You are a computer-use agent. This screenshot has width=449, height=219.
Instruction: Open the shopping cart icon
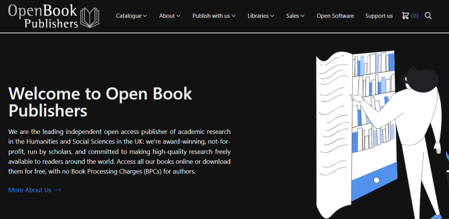405,16
